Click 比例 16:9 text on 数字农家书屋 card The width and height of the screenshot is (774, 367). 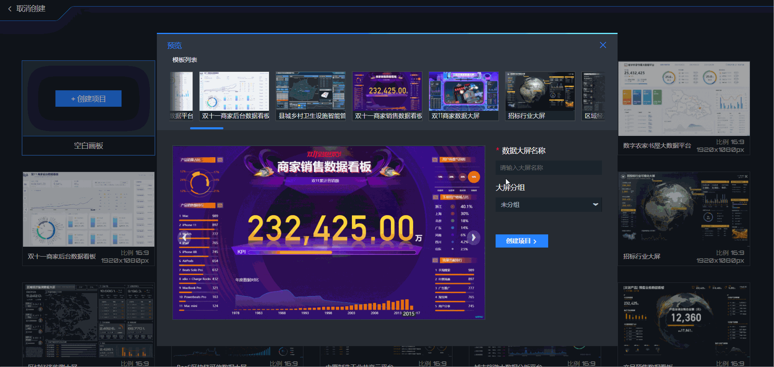pos(730,142)
